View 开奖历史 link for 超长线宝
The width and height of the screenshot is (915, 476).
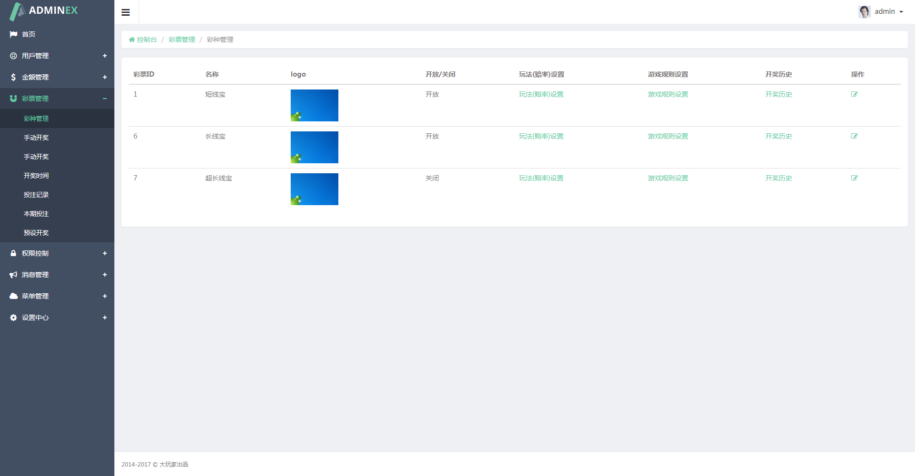[x=778, y=178]
